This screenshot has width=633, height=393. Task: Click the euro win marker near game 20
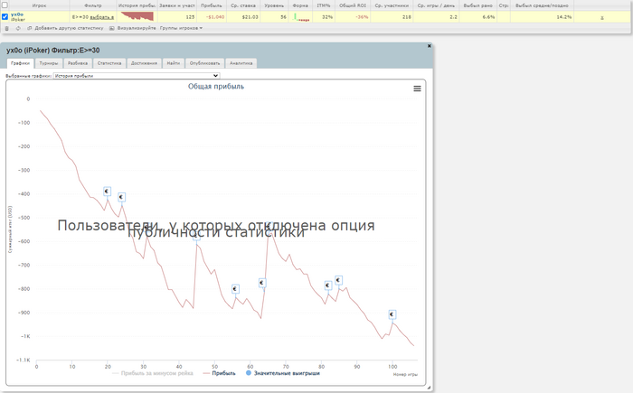(107, 192)
